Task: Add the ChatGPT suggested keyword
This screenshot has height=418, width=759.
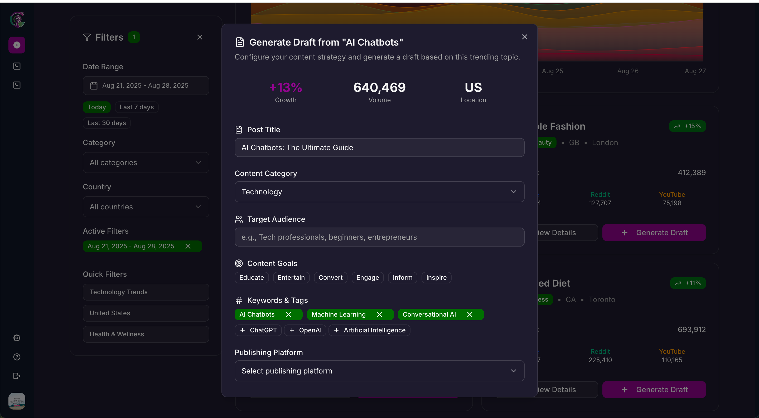Action: click(x=258, y=330)
